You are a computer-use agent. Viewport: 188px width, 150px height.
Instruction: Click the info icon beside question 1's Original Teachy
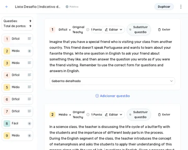click(88, 30)
